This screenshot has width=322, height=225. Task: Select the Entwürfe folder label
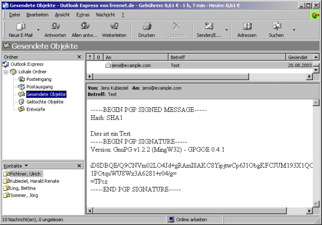[36, 109]
